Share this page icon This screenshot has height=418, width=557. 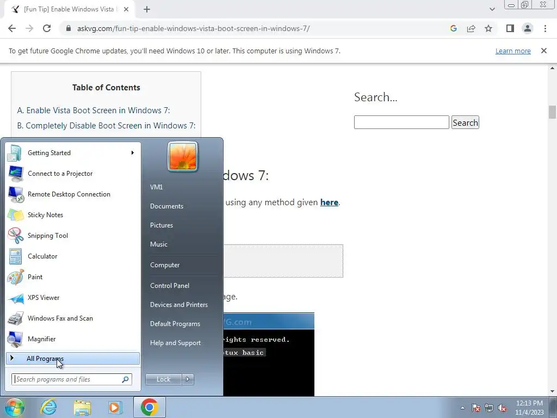point(471,28)
